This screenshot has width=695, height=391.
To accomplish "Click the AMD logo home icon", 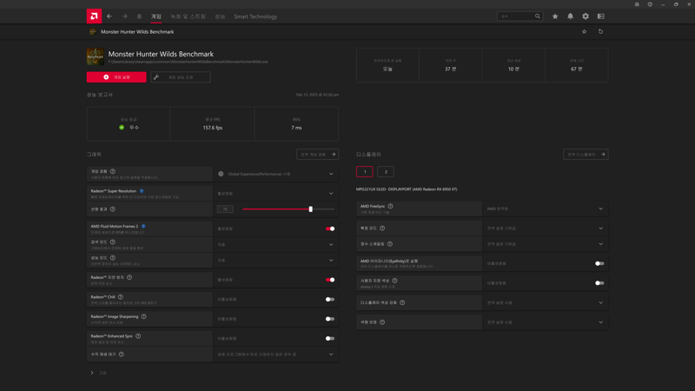I will click(x=94, y=17).
